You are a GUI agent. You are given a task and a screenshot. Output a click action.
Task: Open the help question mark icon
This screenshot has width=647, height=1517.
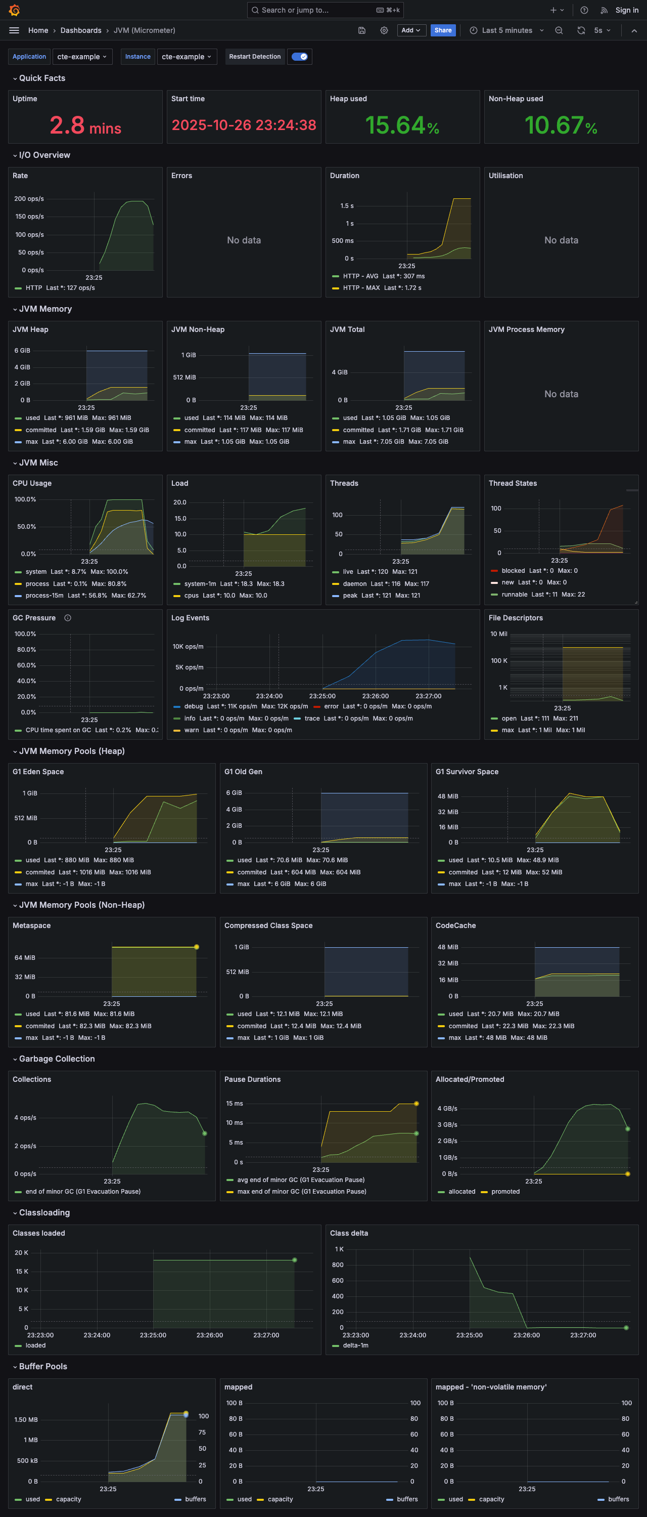pyautogui.click(x=584, y=10)
